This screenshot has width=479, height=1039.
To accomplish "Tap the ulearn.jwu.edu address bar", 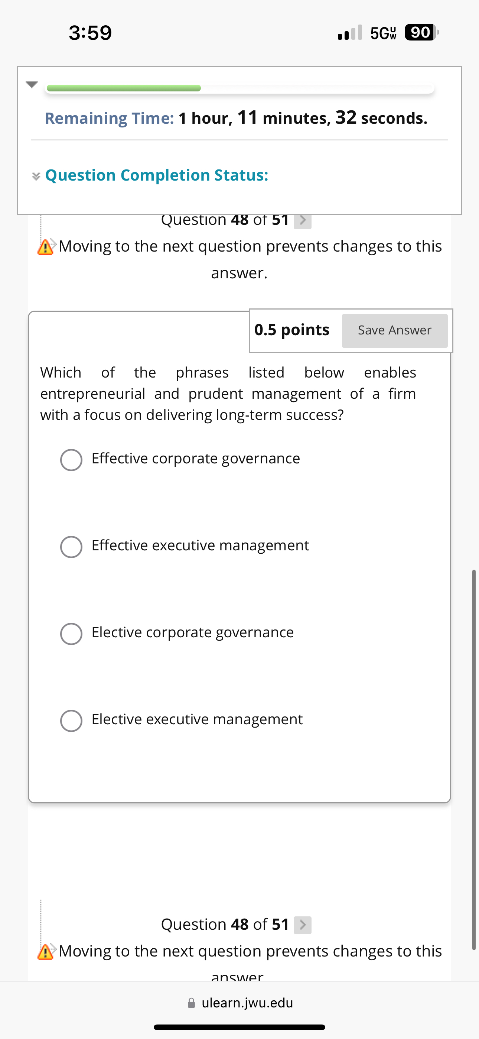I will [x=247, y=1003].
